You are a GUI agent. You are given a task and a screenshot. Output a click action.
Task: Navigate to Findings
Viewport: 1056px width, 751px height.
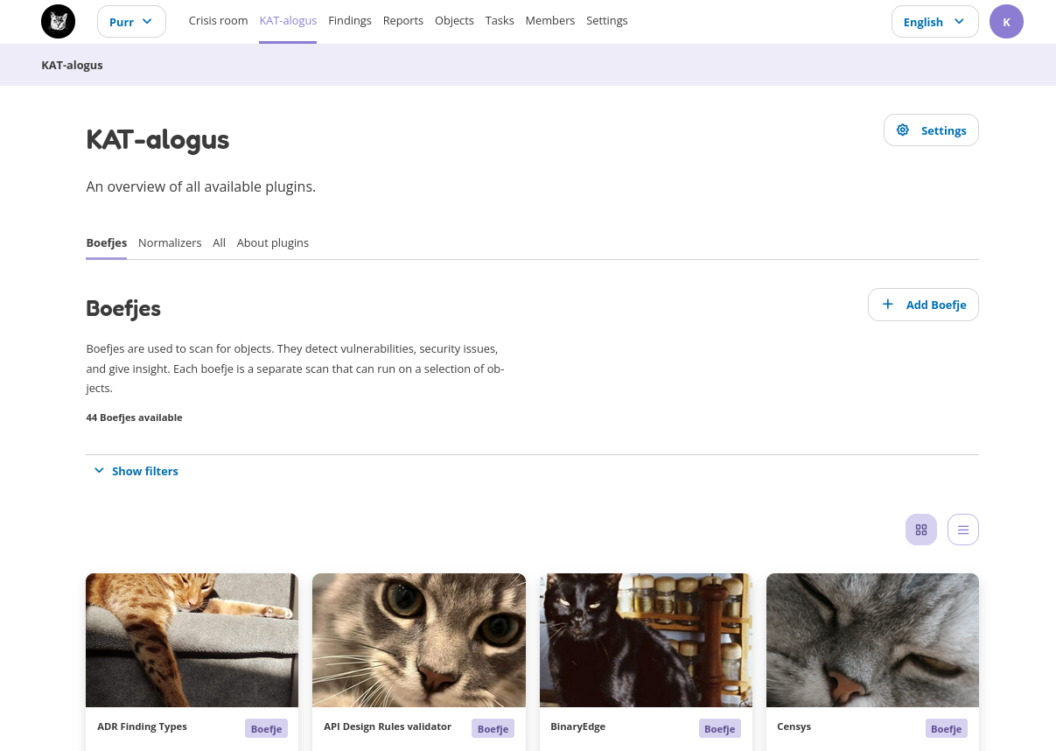tap(350, 20)
